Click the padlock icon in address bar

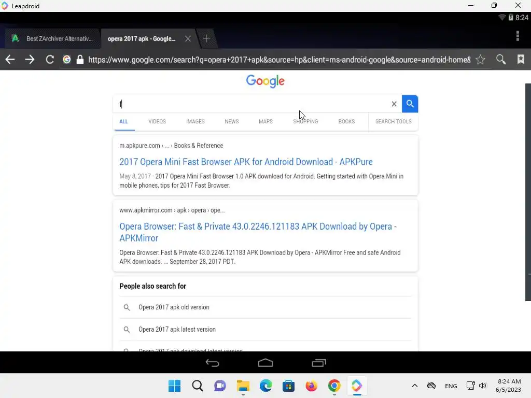click(x=80, y=60)
